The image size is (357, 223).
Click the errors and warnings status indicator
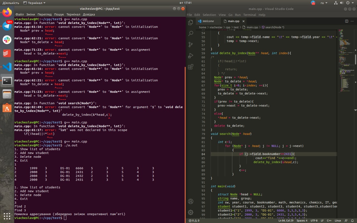(x=194, y=220)
